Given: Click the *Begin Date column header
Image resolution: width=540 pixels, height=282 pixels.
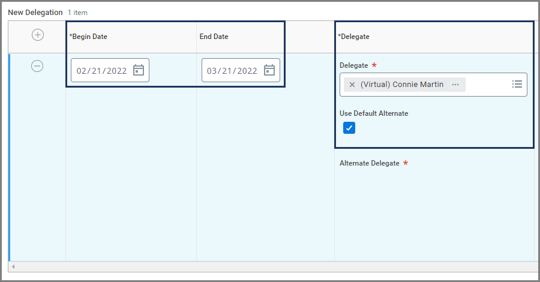Looking at the screenshot, I should (x=88, y=37).
